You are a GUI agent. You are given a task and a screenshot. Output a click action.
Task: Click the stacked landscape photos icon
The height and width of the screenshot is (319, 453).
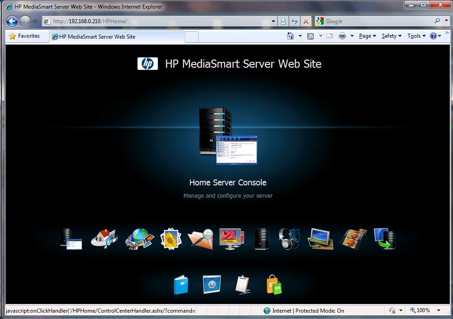click(321, 239)
